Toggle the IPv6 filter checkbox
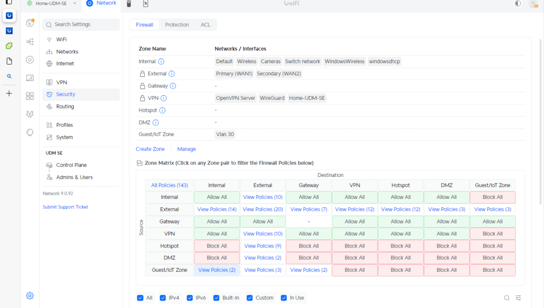The image size is (544, 308). [190, 298]
